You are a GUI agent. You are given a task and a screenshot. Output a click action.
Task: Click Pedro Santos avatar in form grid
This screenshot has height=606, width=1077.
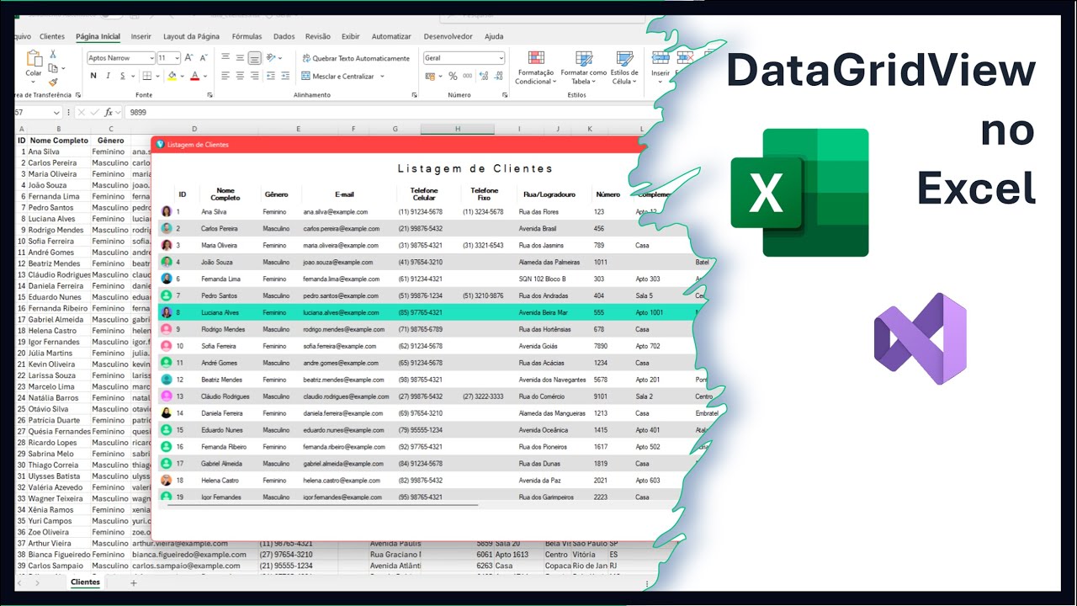coord(167,295)
